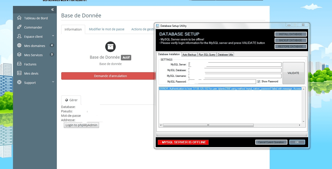The height and width of the screenshot is (169, 332).
Task: Toggle the Show Password checkbox
Action: [x=259, y=82]
